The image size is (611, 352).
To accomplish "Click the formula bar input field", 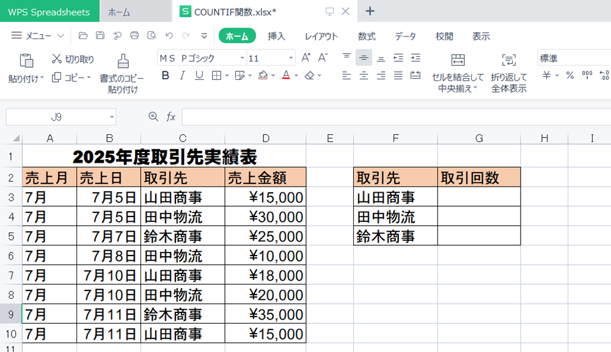I will [397, 117].
